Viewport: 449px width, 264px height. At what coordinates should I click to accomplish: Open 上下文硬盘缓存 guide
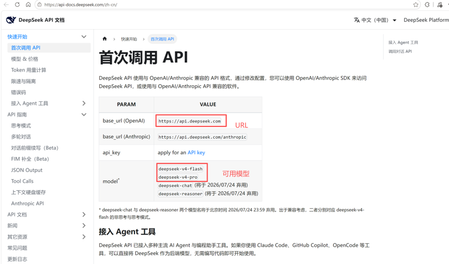pos(29,192)
